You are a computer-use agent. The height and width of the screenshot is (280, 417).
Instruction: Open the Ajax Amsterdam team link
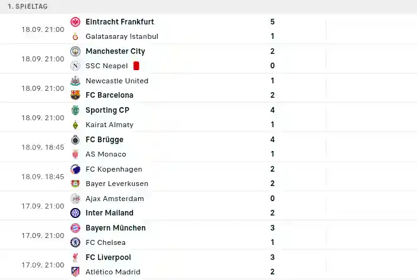115,199
